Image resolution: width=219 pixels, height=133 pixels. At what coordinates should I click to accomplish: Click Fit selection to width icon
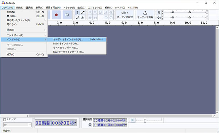click(x=100, y=12)
